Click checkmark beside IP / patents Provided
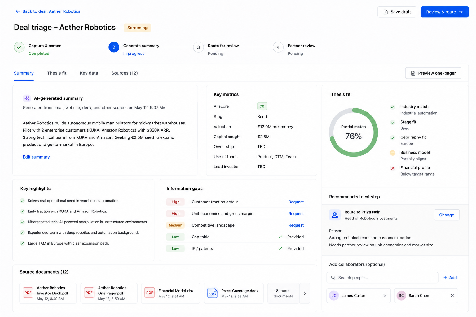This screenshot has height=317, width=476. pos(280,249)
